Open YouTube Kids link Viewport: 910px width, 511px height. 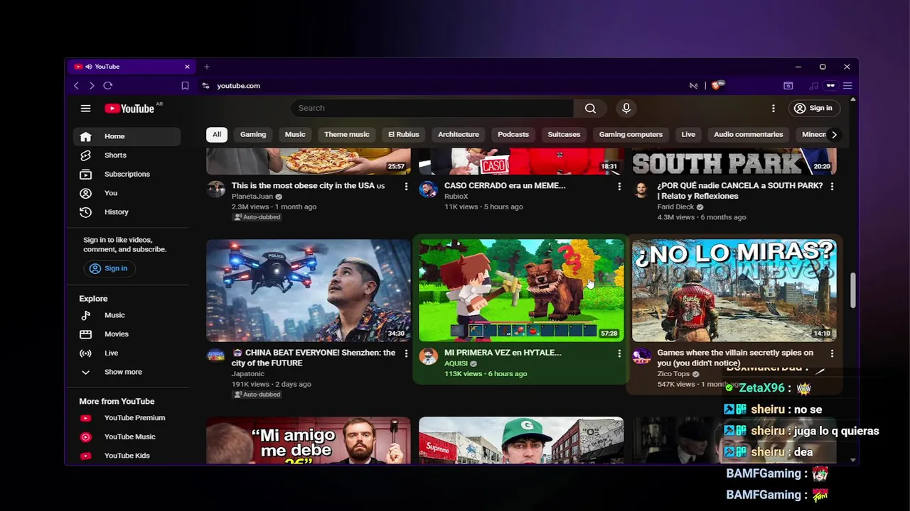pos(127,456)
